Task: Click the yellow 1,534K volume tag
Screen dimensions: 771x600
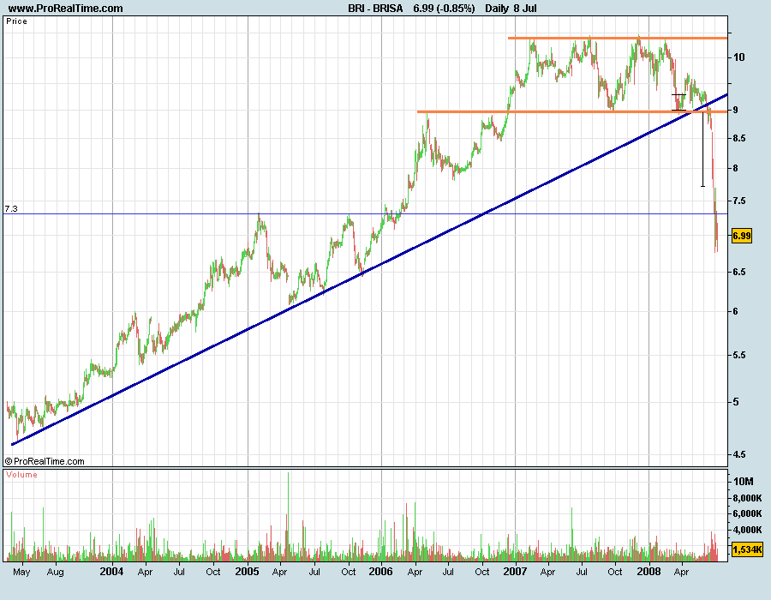Action: pyautogui.click(x=747, y=549)
